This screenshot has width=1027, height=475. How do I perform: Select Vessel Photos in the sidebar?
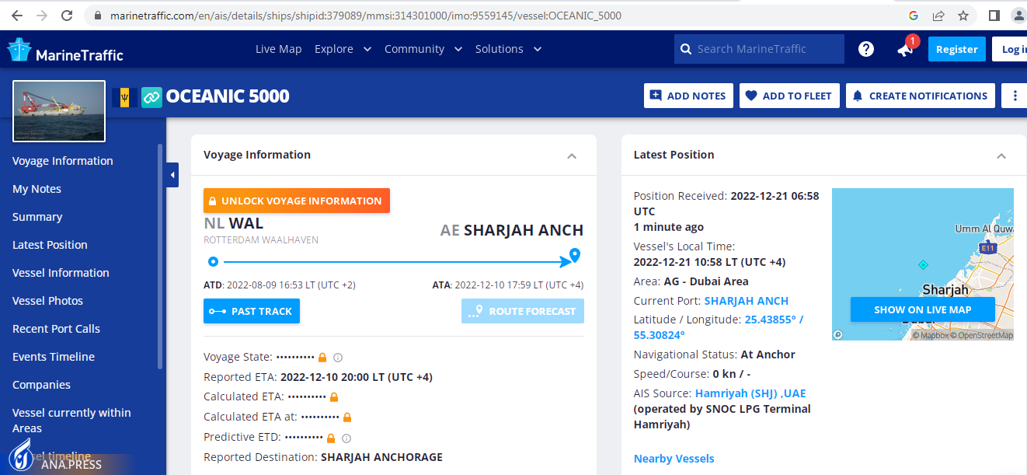click(x=47, y=301)
